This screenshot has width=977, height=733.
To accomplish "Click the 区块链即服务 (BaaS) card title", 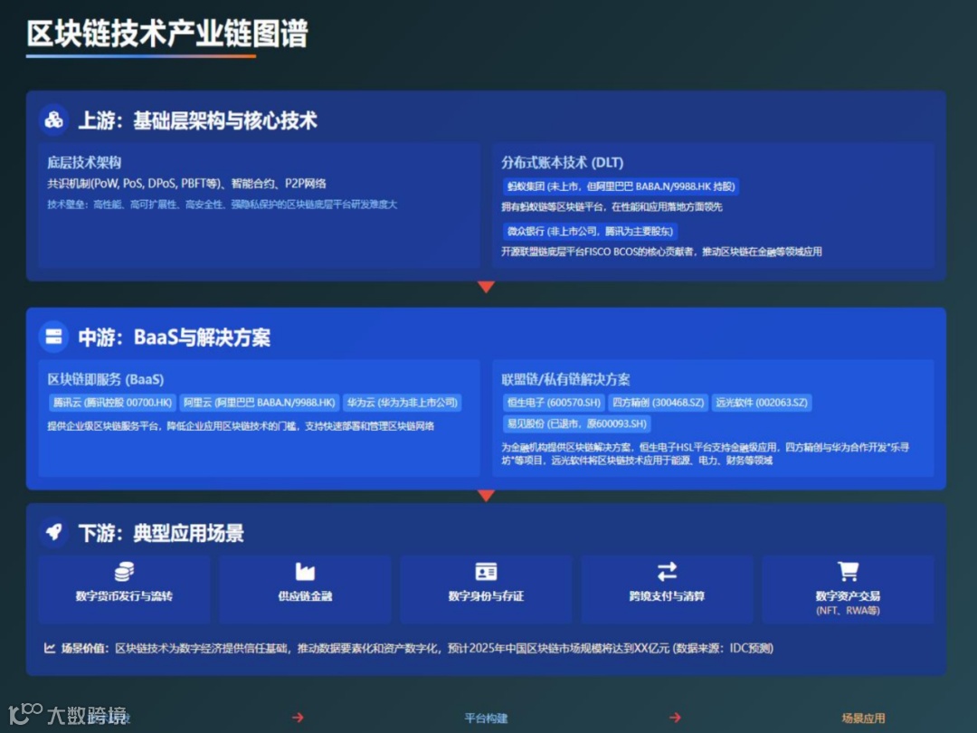I will [x=105, y=379].
